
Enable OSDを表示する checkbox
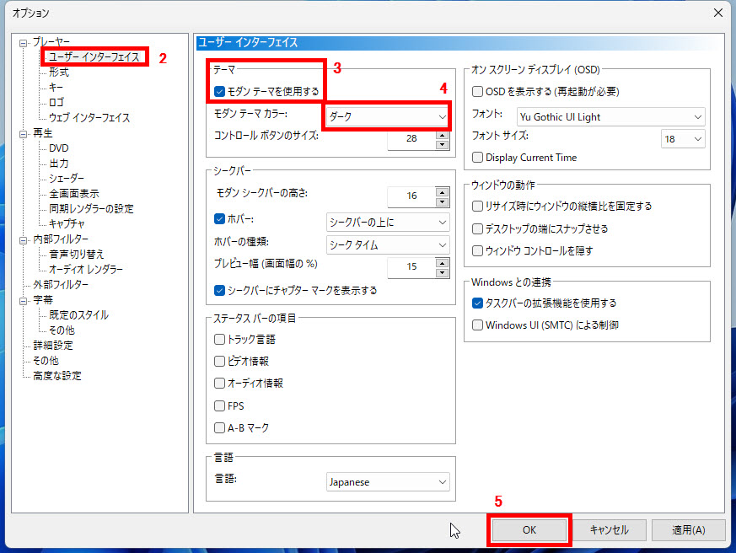478,91
